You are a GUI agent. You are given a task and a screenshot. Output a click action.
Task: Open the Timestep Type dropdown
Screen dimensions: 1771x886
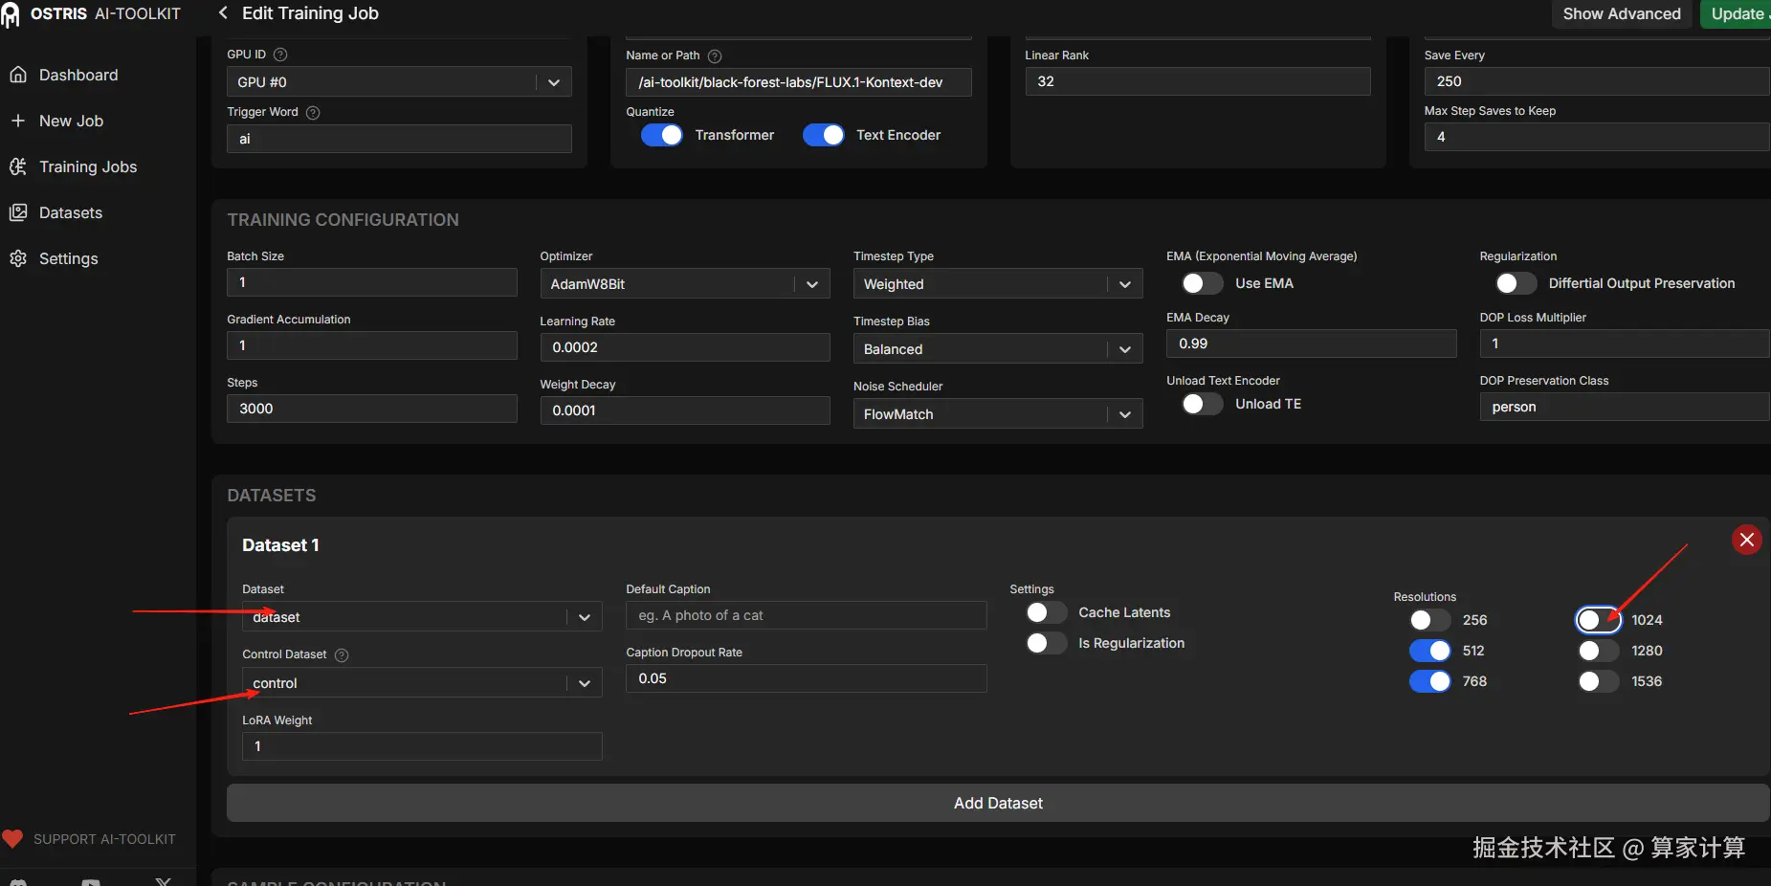998,284
